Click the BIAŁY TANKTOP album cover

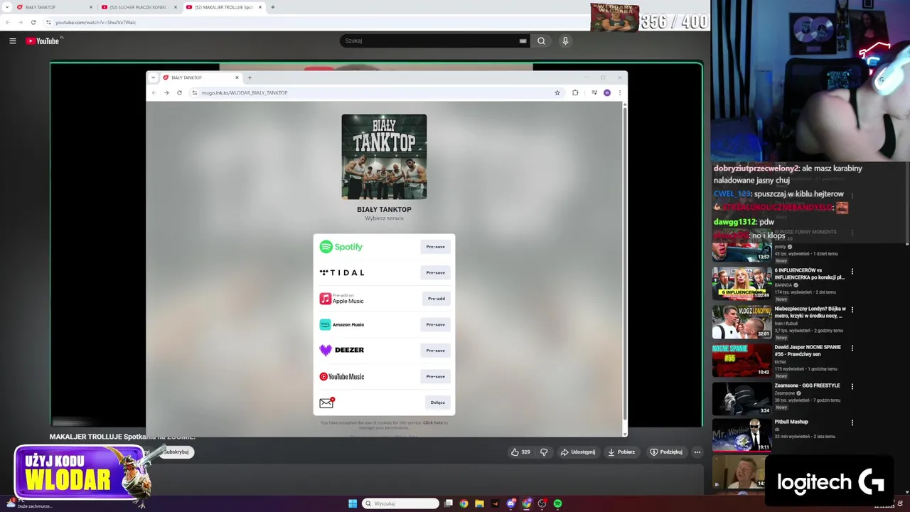tap(384, 156)
